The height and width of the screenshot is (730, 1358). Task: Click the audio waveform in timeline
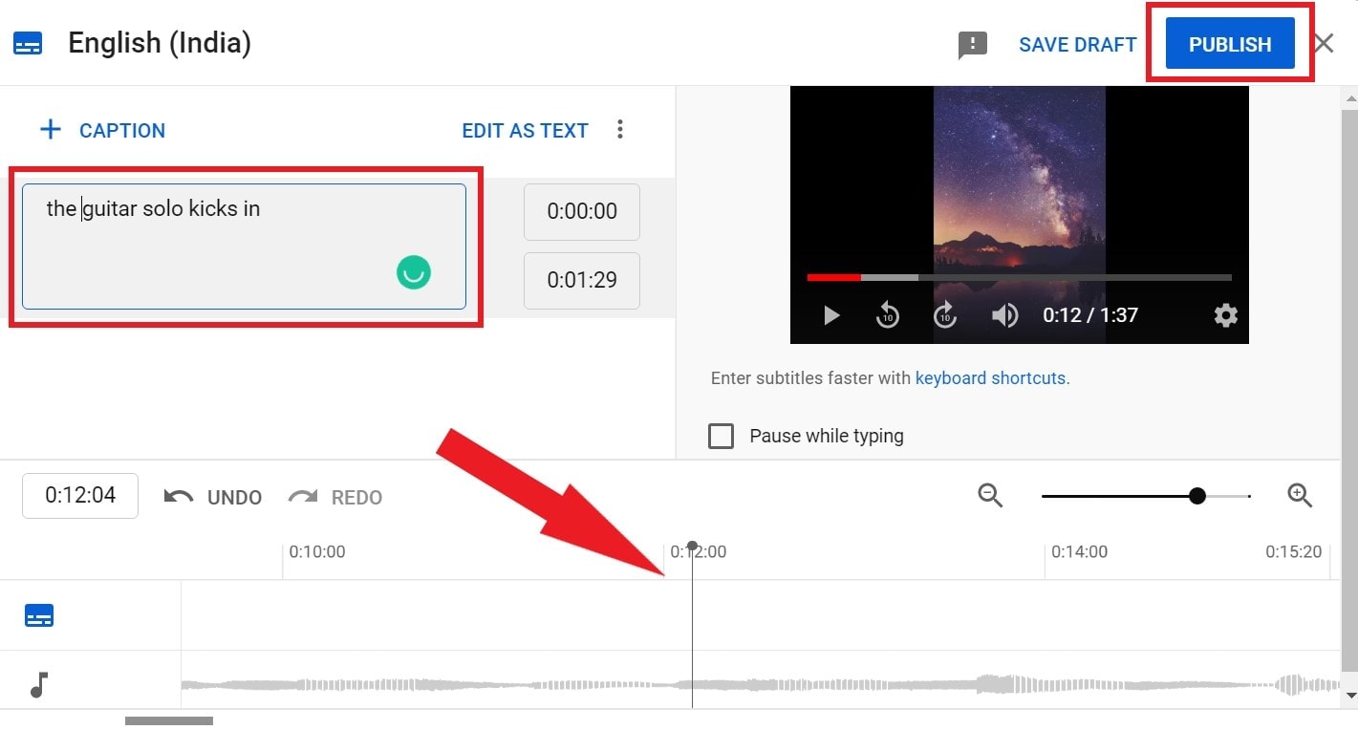pos(761,684)
